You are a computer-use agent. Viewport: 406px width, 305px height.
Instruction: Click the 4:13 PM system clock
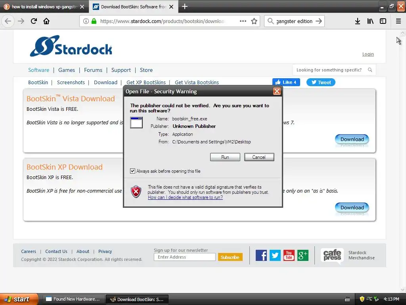coord(391,299)
